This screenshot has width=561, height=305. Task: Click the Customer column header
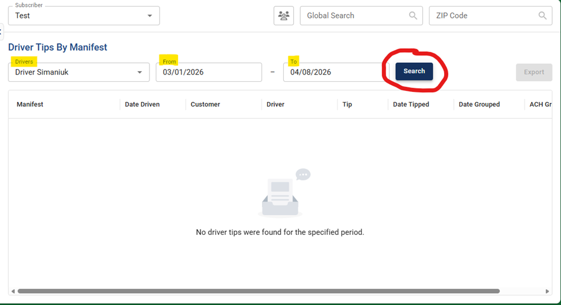point(205,104)
